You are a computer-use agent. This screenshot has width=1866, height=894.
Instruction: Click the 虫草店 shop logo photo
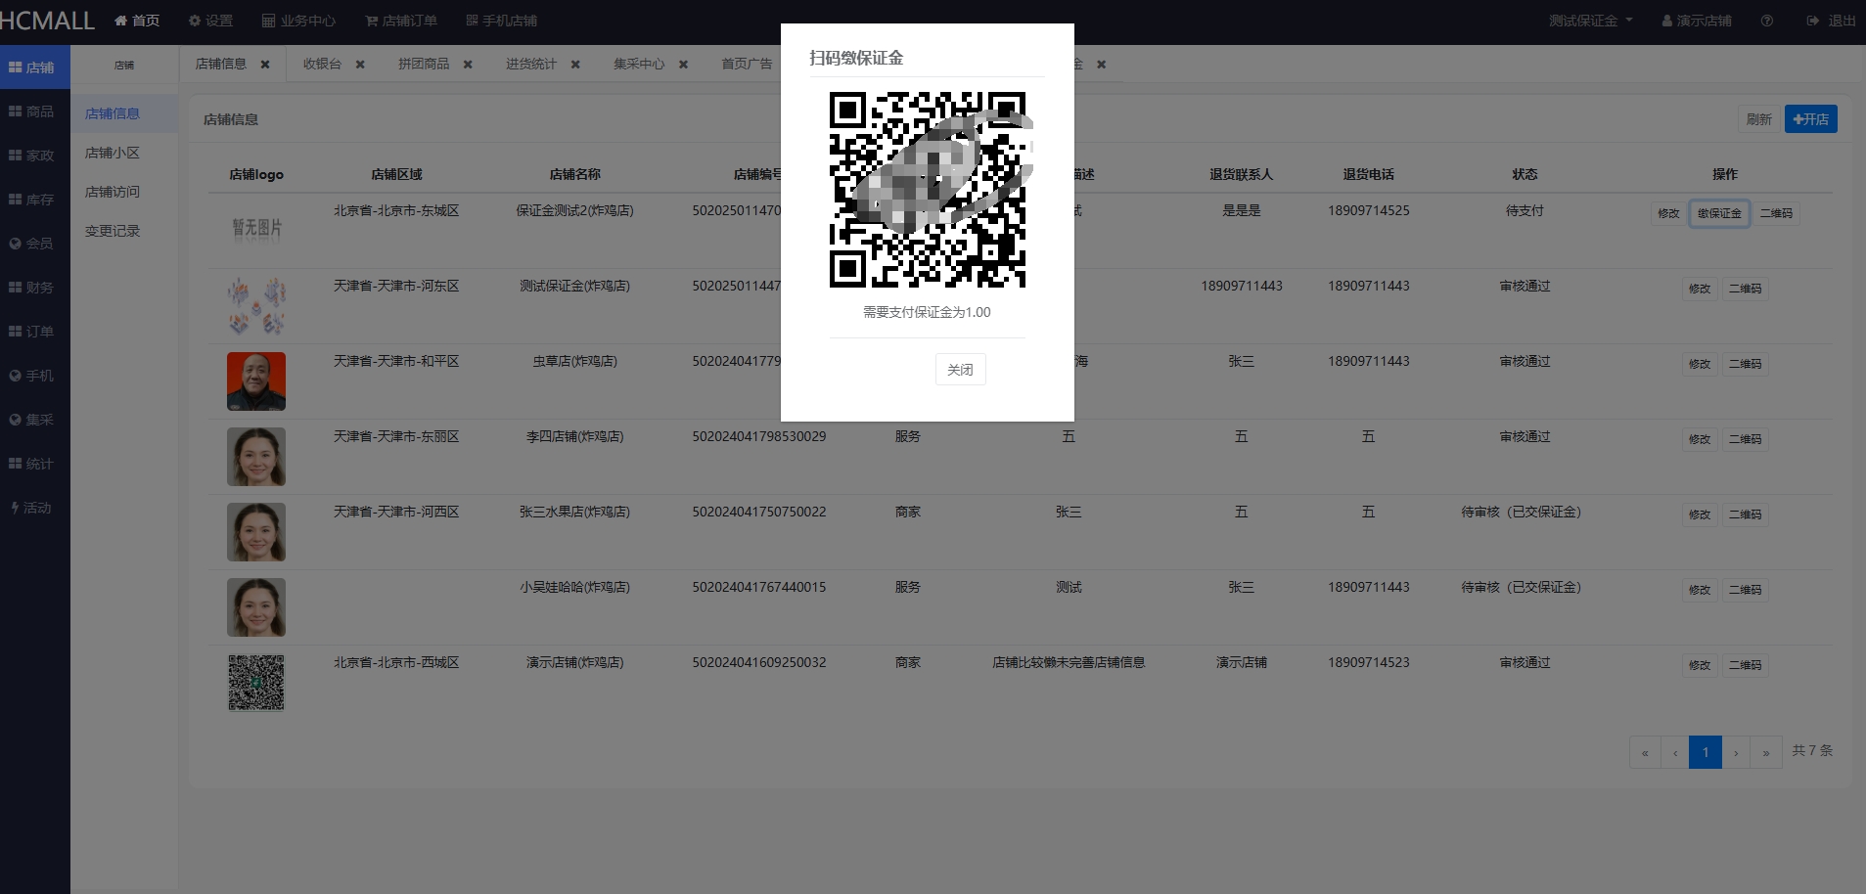point(256,381)
